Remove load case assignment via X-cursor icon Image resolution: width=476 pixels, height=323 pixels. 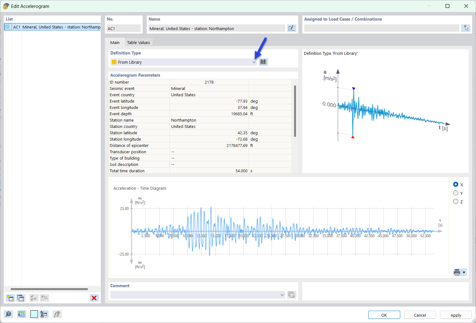[466, 28]
